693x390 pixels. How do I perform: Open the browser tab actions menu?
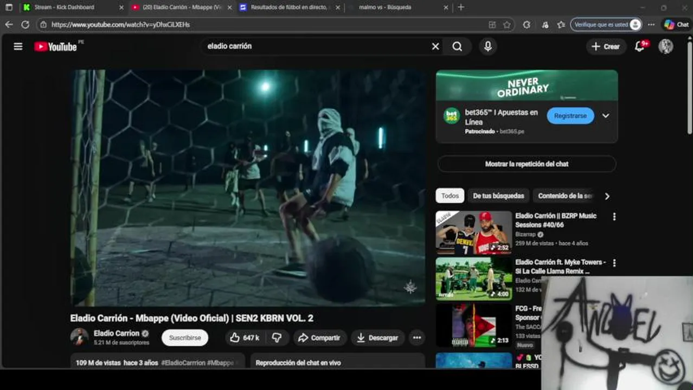coord(9,7)
